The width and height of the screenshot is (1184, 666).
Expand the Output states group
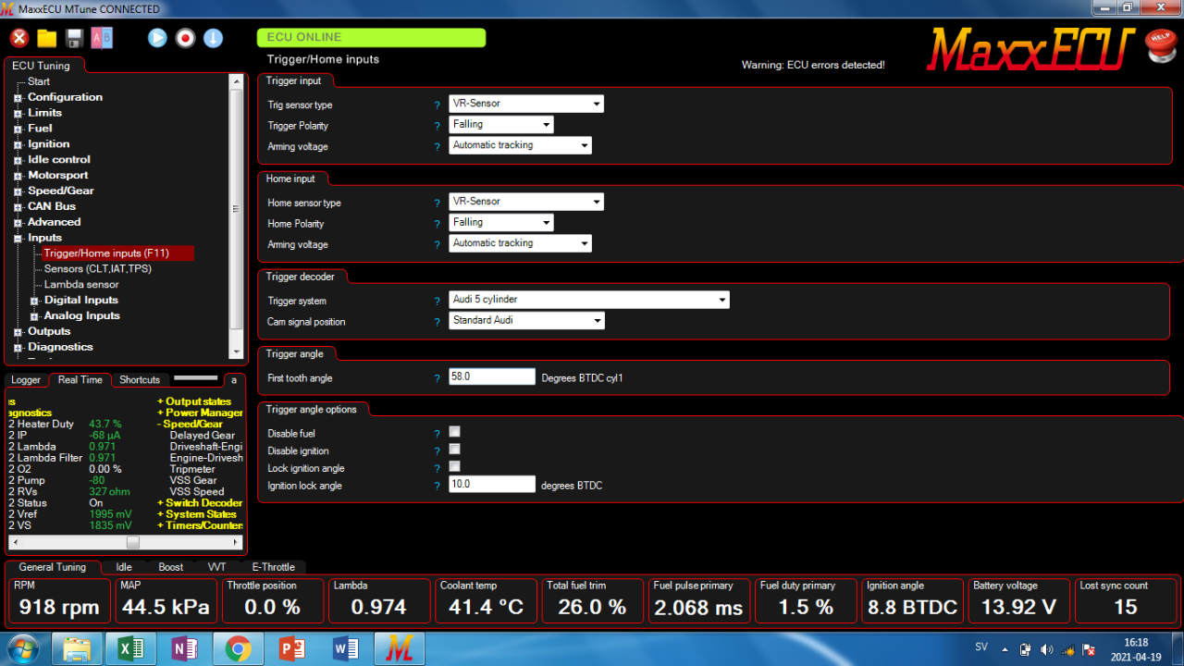(161, 402)
